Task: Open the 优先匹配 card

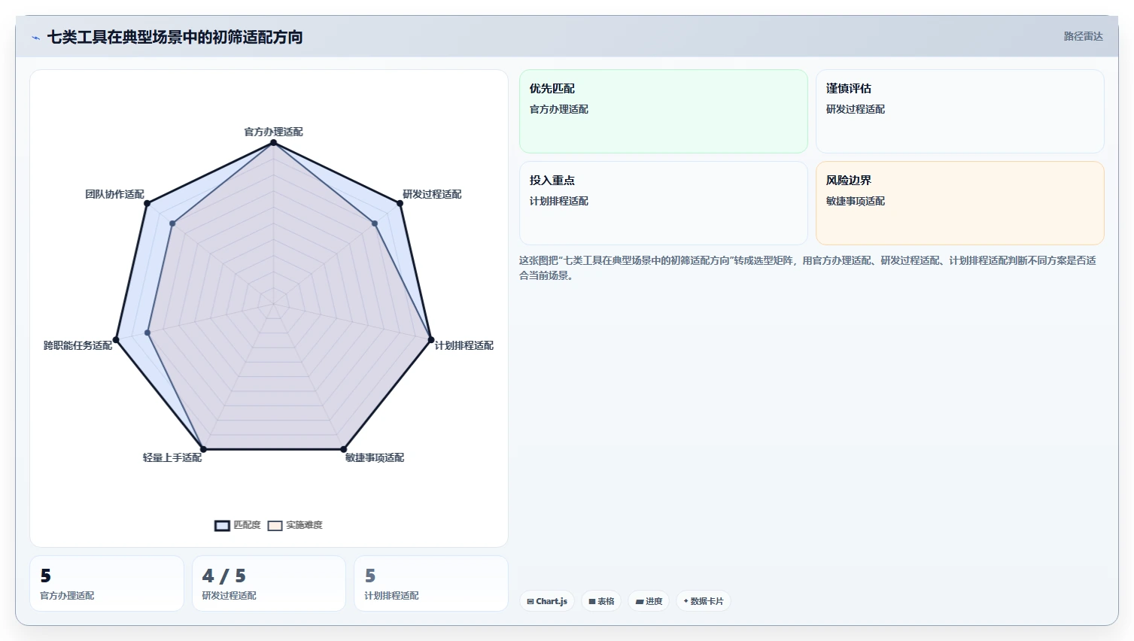Action: pyautogui.click(x=663, y=111)
